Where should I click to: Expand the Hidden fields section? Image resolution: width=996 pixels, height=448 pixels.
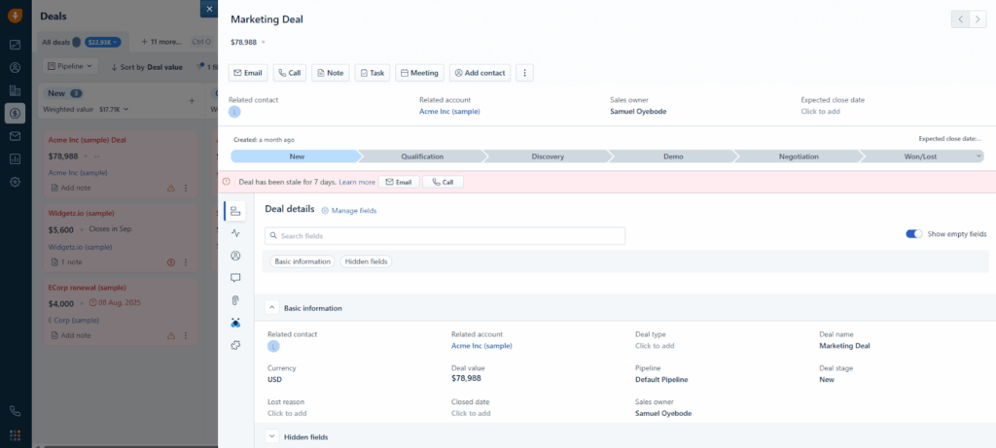[x=272, y=437]
